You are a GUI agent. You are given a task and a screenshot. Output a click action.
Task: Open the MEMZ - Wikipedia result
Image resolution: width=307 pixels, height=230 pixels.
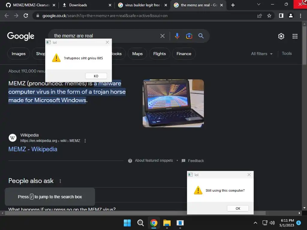[33, 149]
